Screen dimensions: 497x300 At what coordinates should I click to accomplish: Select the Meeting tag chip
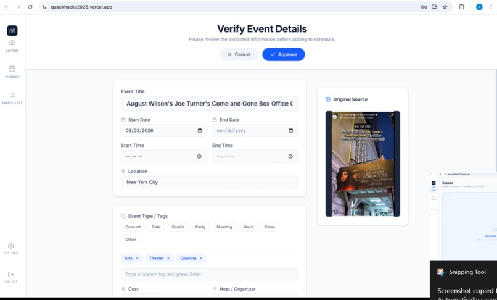pos(224,227)
